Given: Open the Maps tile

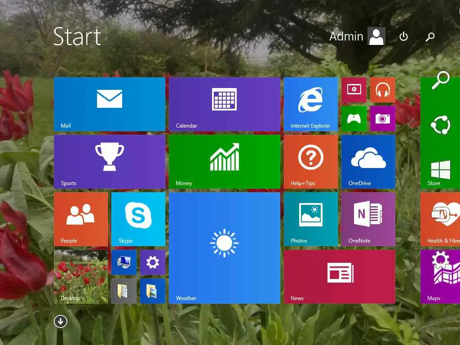Looking at the screenshot, I should (x=440, y=277).
